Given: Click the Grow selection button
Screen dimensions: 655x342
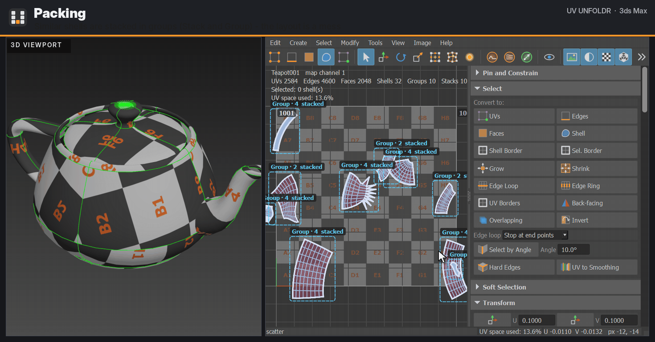Looking at the screenshot, I should coord(514,168).
